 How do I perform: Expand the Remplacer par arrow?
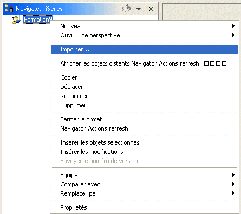(x=233, y=193)
